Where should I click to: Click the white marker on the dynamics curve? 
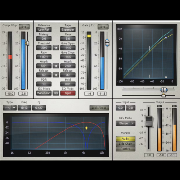(166, 37)
